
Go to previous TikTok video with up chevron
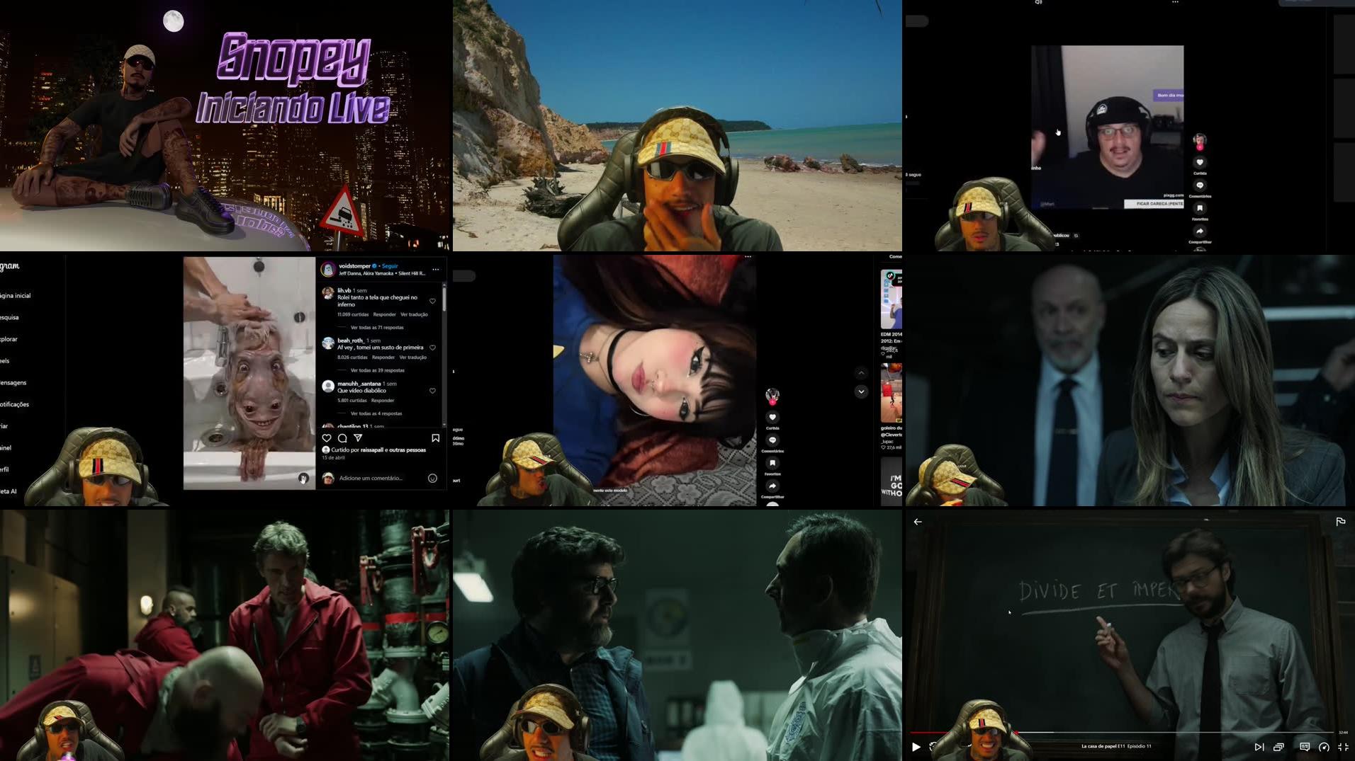(861, 373)
